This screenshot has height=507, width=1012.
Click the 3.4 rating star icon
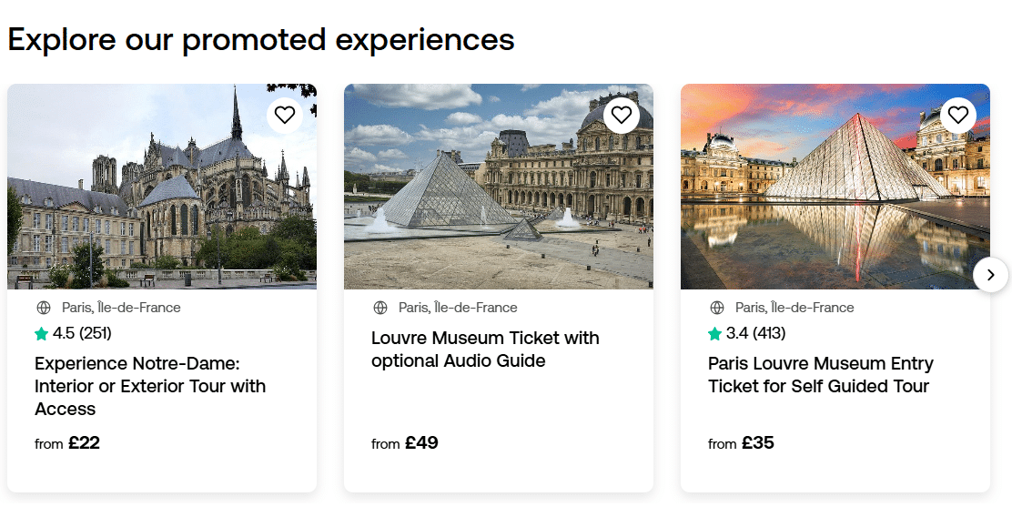715,333
